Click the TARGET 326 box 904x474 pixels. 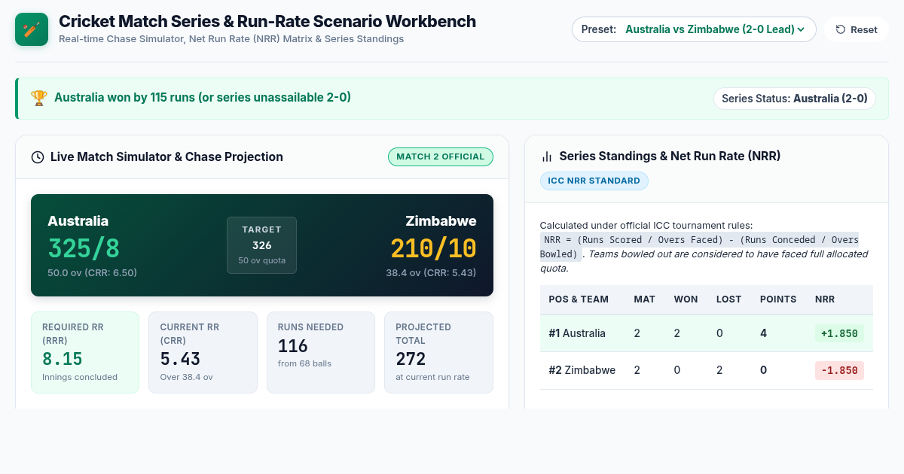point(261,245)
